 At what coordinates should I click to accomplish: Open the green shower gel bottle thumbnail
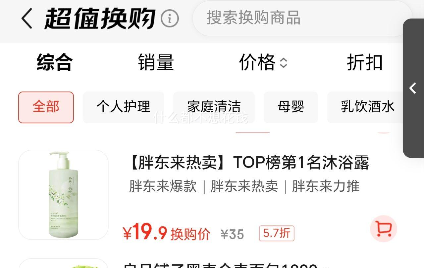click(x=63, y=195)
